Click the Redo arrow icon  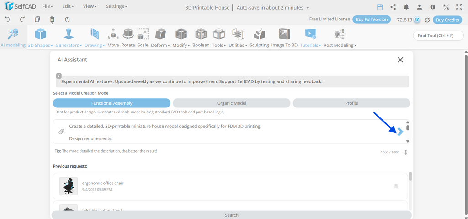pyautogui.click(x=22, y=20)
